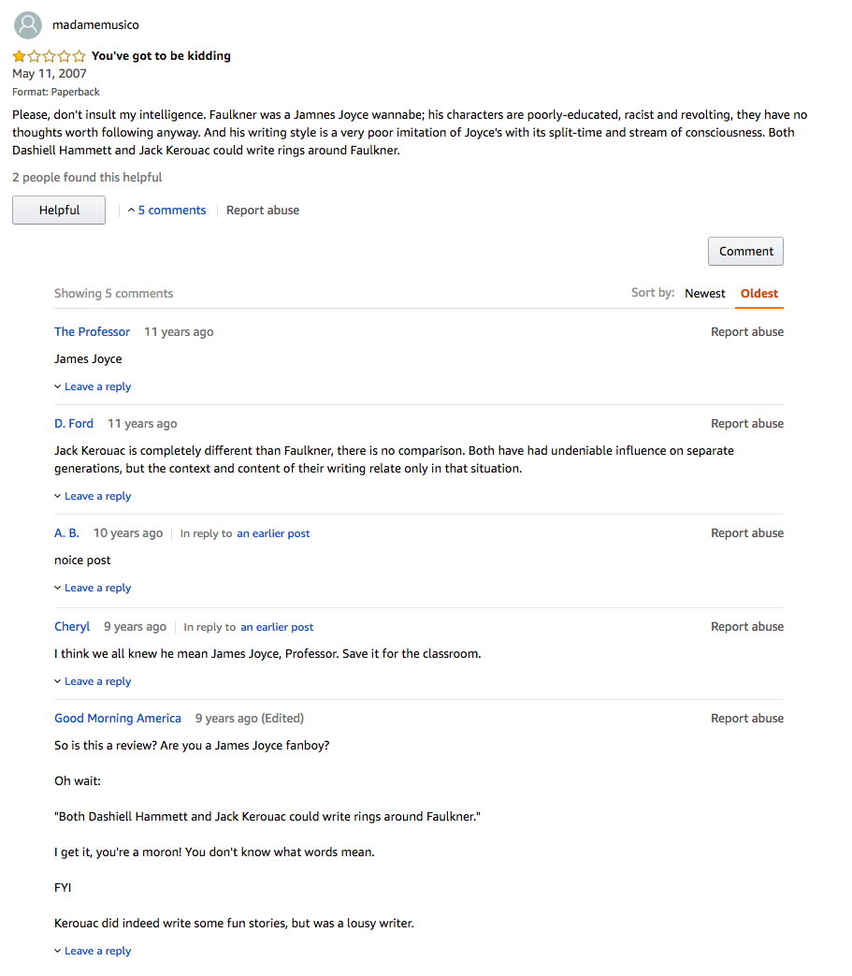This screenshot has width=852, height=976.
Task: Open A. B.'s profile link
Action: coord(66,532)
